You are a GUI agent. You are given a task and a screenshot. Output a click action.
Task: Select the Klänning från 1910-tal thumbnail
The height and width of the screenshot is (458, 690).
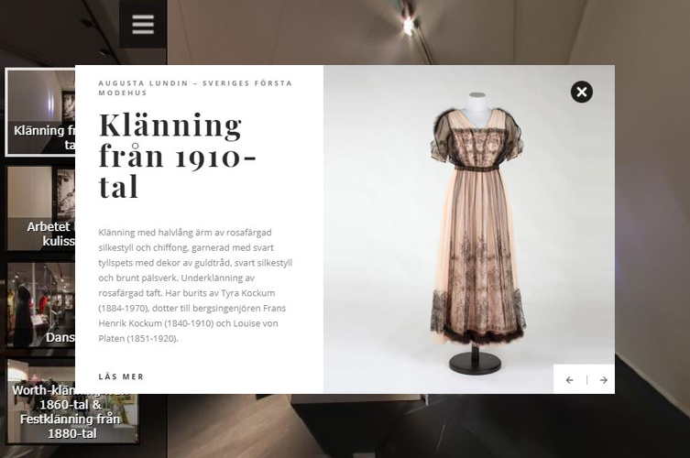tap(40, 112)
